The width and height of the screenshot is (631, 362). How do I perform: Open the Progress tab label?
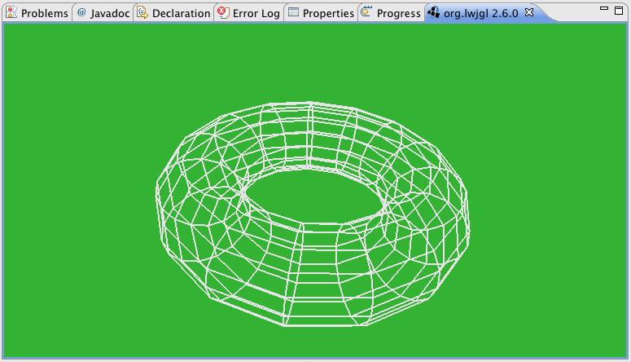point(398,13)
